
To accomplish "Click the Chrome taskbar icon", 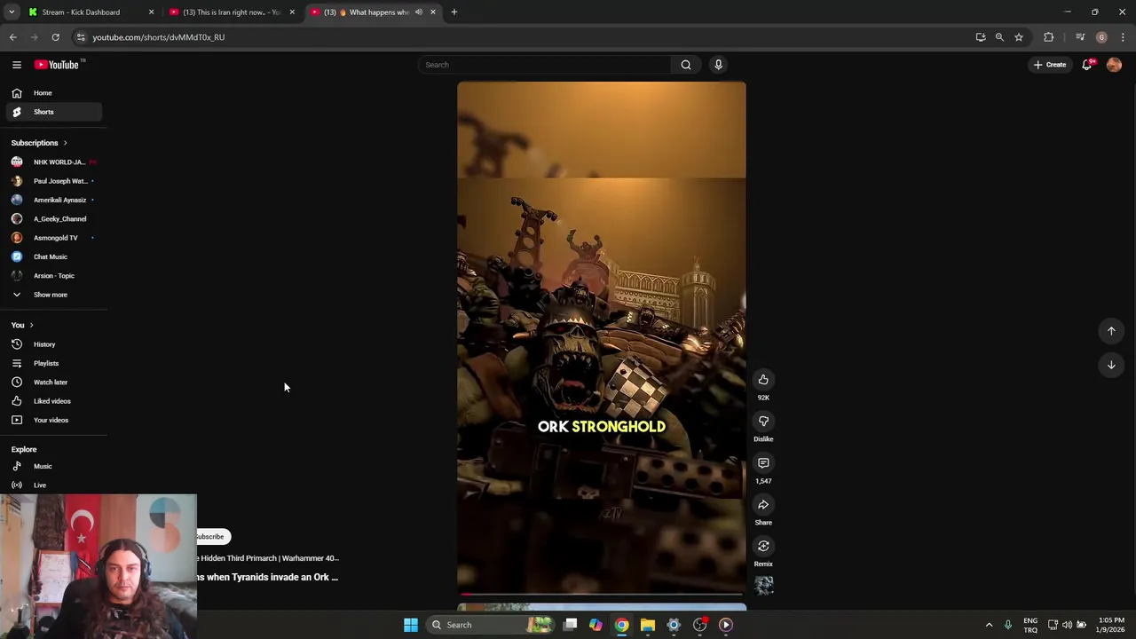I will [x=622, y=625].
